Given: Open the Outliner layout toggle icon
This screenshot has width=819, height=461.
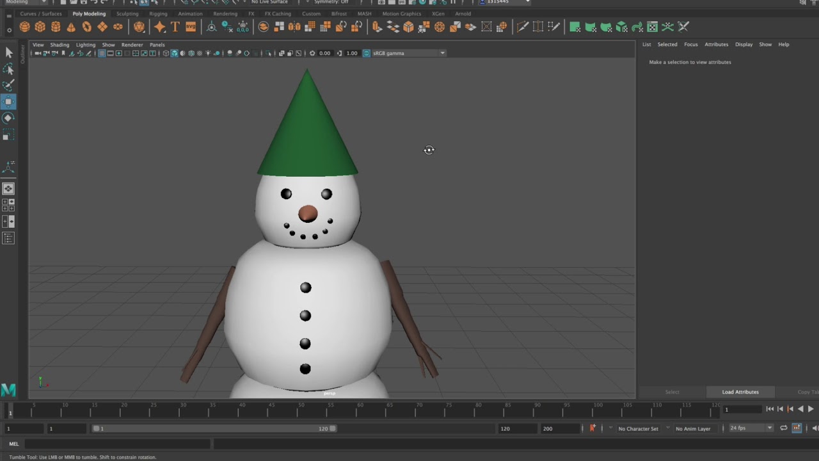Looking at the screenshot, I should point(8,238).
